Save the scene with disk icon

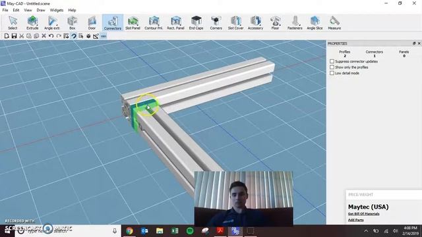coord(14,36)
